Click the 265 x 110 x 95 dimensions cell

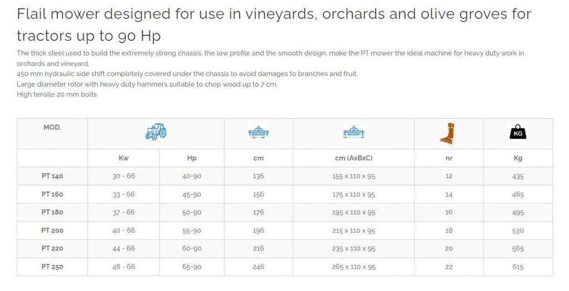pos(353,267)
